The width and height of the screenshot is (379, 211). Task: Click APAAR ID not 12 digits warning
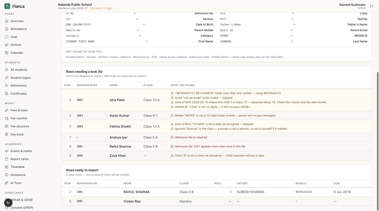click(x=212, y=107)
